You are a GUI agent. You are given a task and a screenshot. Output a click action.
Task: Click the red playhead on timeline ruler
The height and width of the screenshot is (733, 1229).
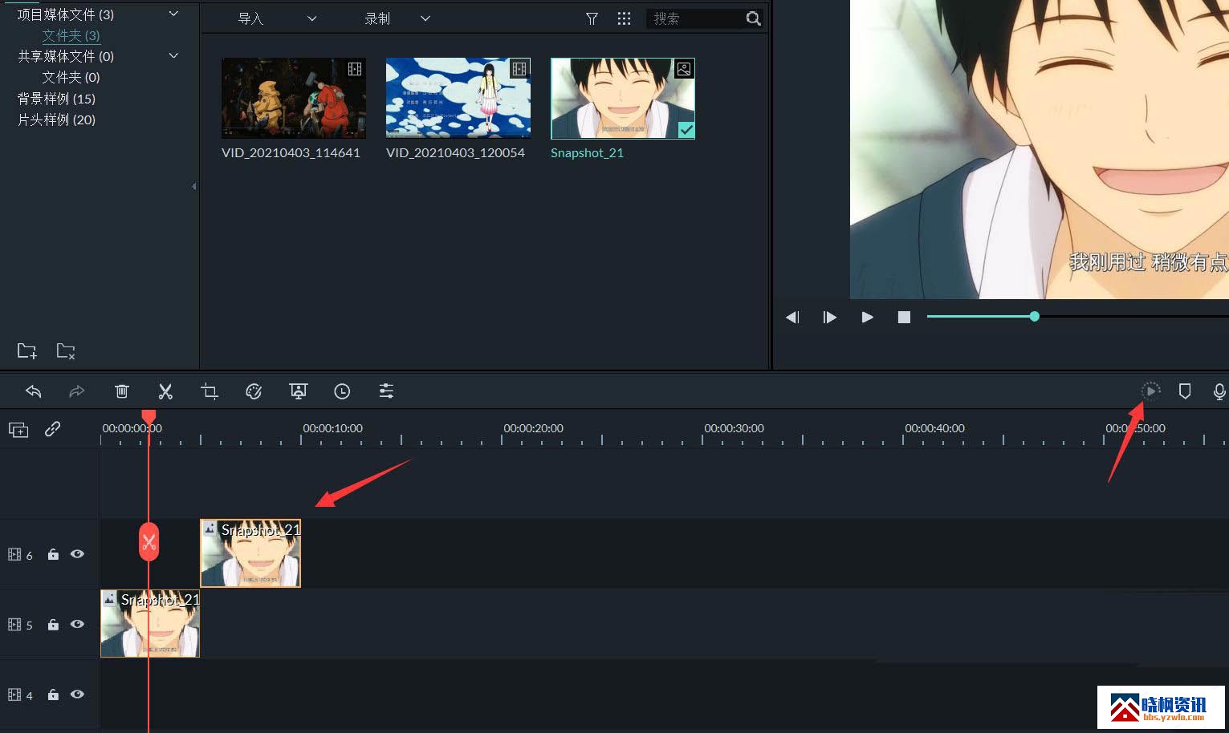(x=149, y=418)
